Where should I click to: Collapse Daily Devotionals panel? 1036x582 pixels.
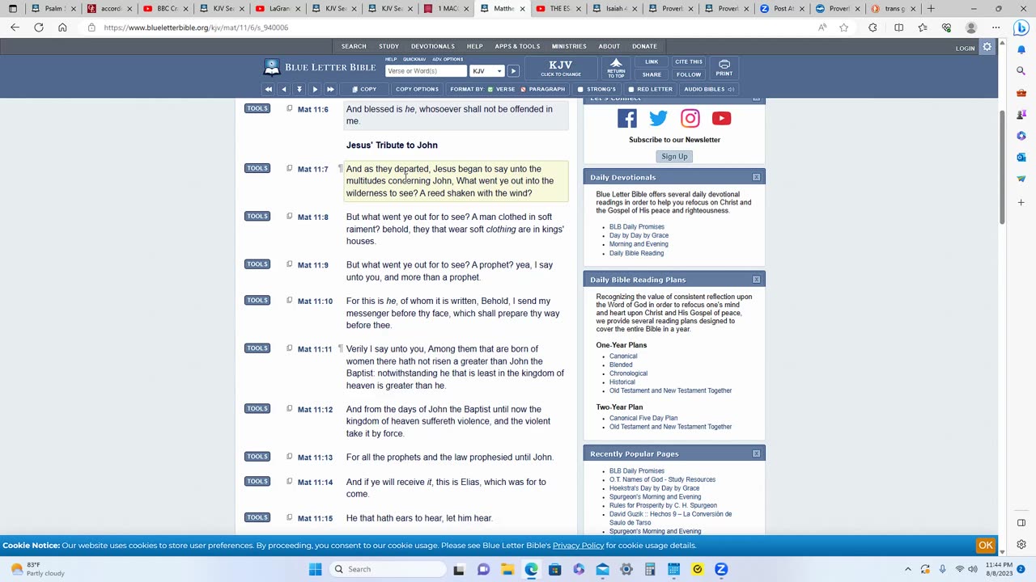(x=756, y=177)
